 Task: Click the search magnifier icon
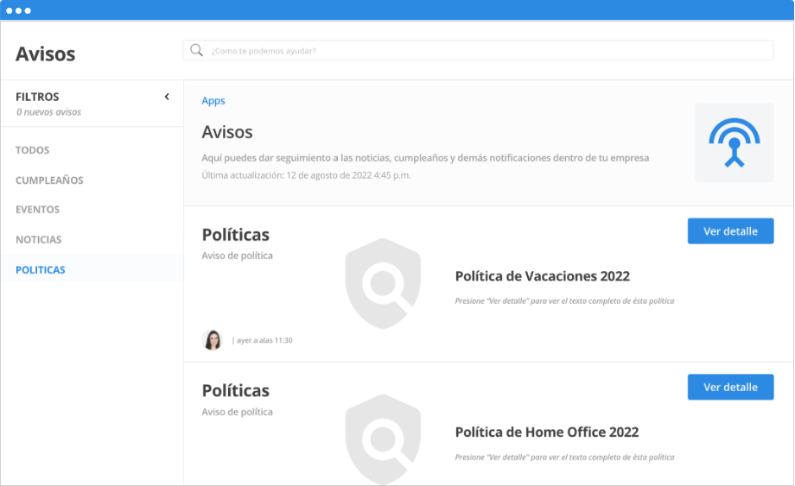(197, 50)
